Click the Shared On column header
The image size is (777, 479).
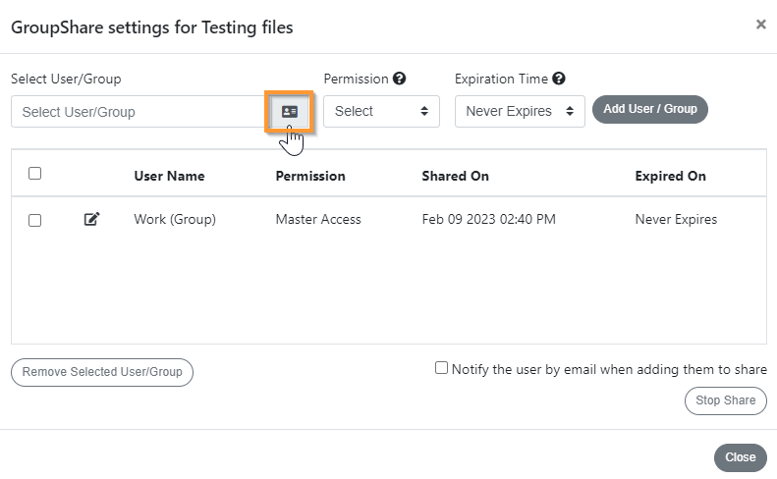pyautogui.click(x=455, y=176)
